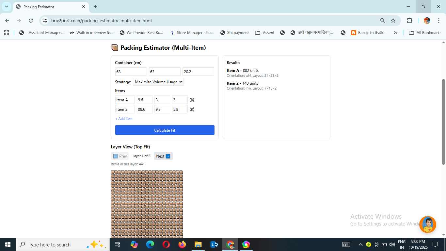Open Store Manager bookmark
The height and width of the screenshot is (251, 446).
(x=192, y=33)
